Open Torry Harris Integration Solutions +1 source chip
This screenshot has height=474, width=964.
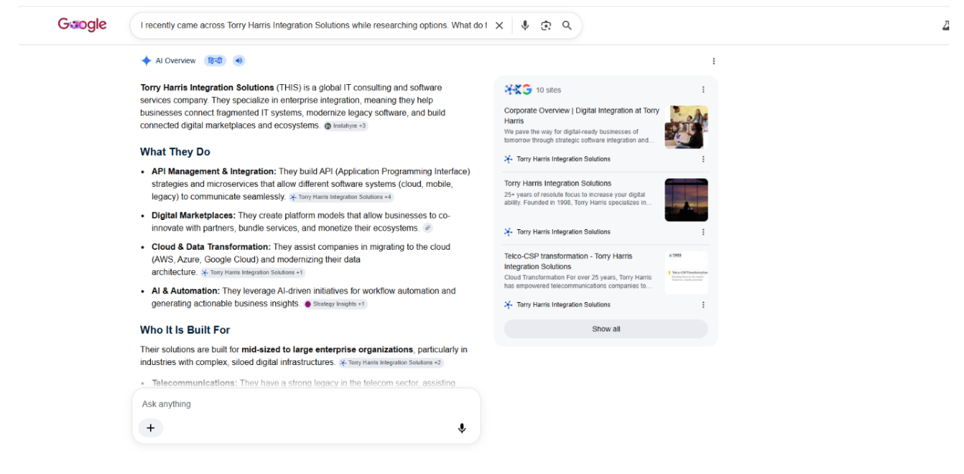click(x=252, y=272)
